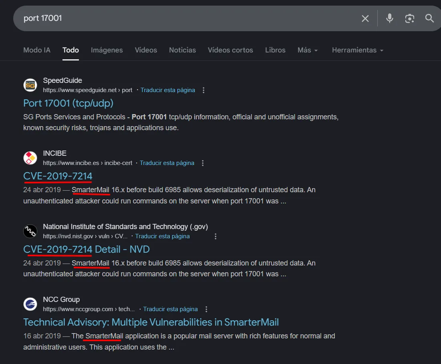Translate the nvd.nist.gov page
Viewport: 441px width, 364px height.
click(162, 236)
